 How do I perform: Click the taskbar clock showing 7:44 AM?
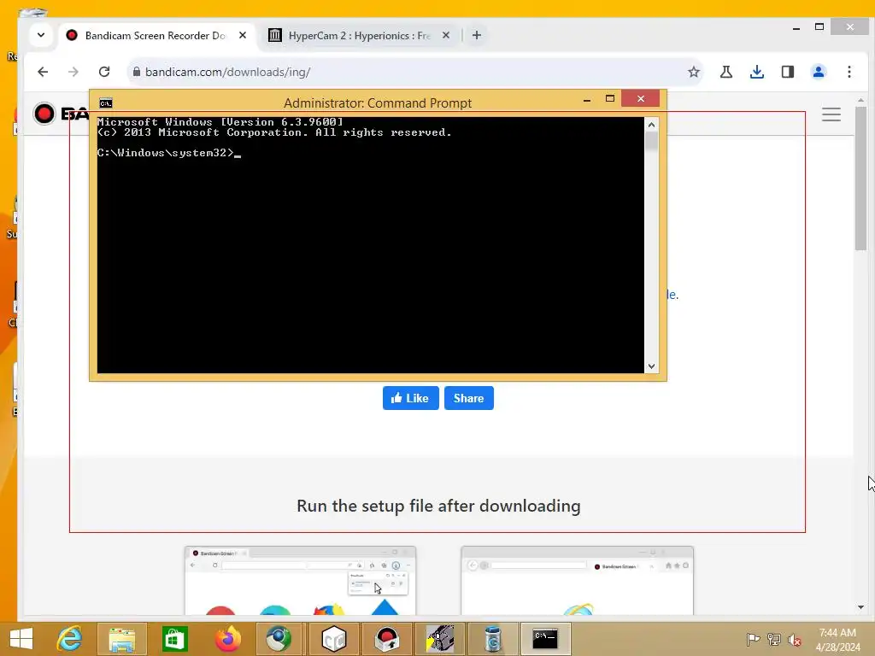pyautogui.click(x=838, y=639)
